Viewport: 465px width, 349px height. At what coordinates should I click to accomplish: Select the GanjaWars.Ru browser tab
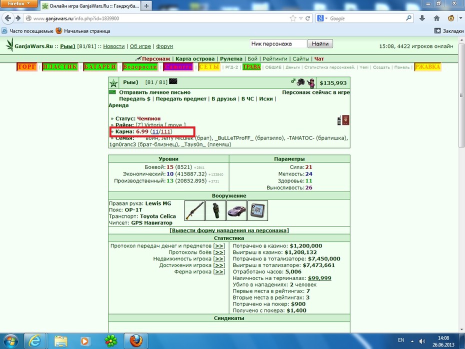coord(90,5)
